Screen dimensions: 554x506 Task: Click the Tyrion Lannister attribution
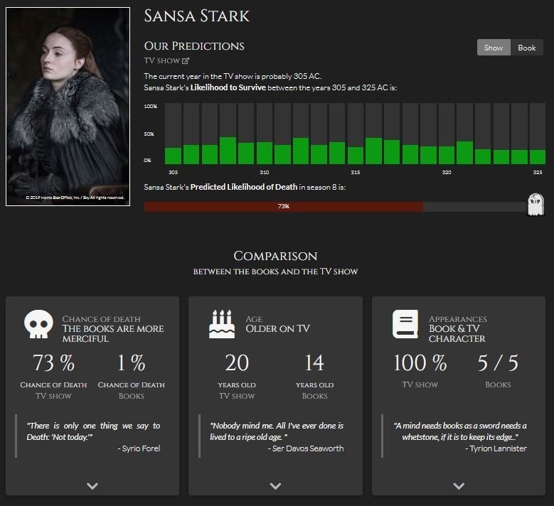coord(496,448)
